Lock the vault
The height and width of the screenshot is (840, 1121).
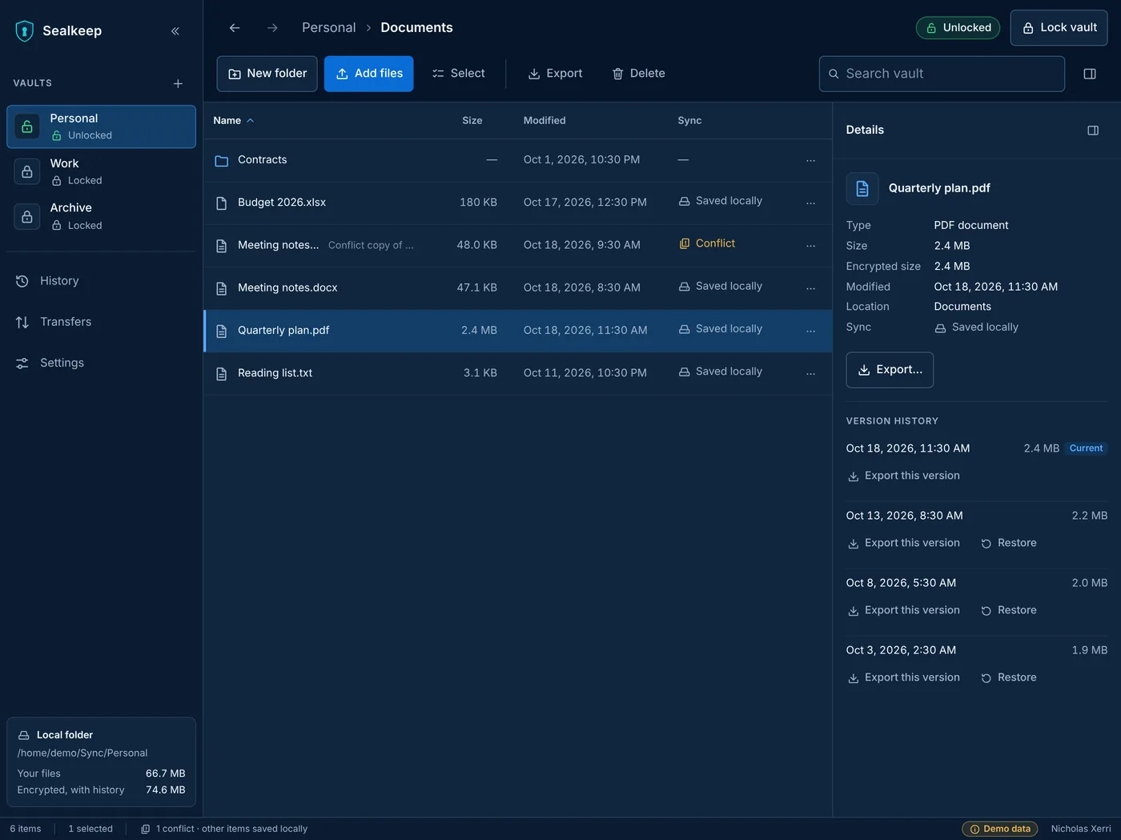(x=1059, y=28)
